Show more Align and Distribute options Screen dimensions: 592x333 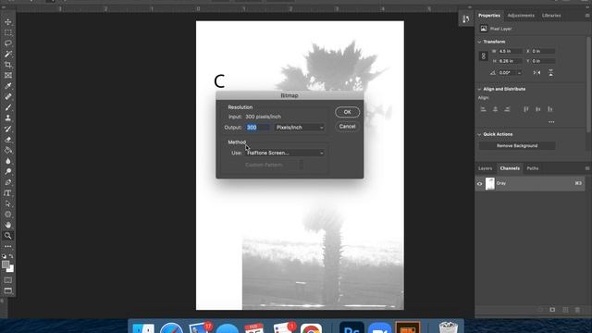[x=551, y=122]
